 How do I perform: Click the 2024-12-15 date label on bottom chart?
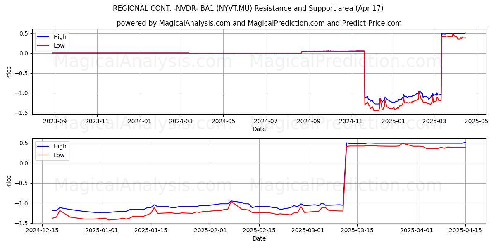pyautogui.click(x=42, y=231)
